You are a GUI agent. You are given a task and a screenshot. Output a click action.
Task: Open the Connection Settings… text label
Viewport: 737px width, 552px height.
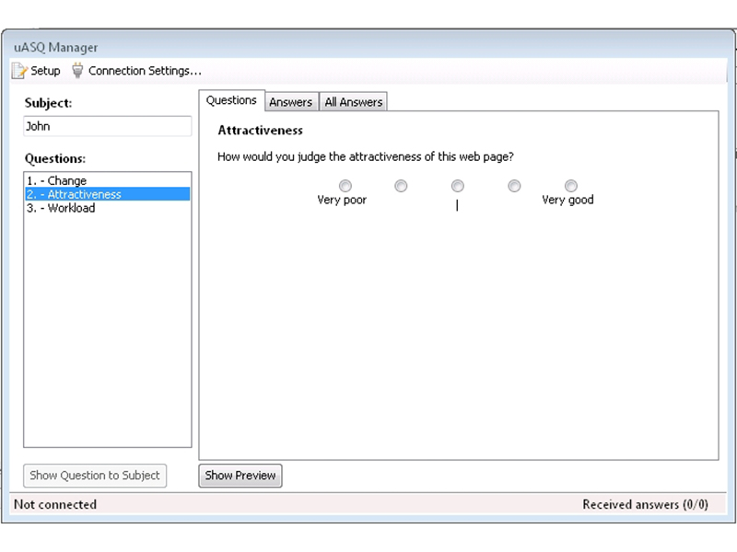click(x=145, y=71)
